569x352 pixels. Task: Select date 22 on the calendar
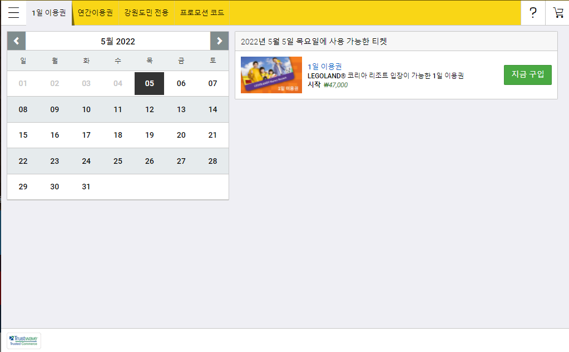click(x=23, y=161)
